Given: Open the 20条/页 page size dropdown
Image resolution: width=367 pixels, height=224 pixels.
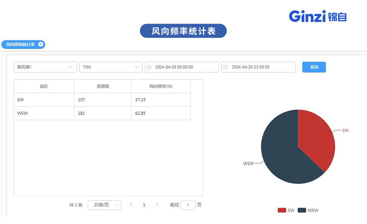Looking at the screenshot, I should coord(104,205).
